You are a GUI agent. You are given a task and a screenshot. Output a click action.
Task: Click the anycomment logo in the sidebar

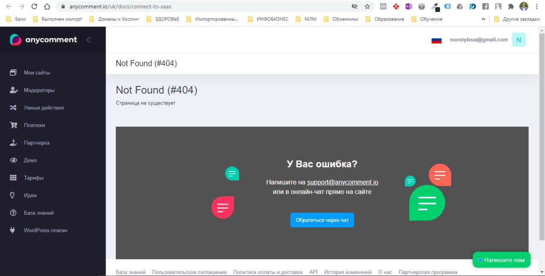tap(43, 40)
